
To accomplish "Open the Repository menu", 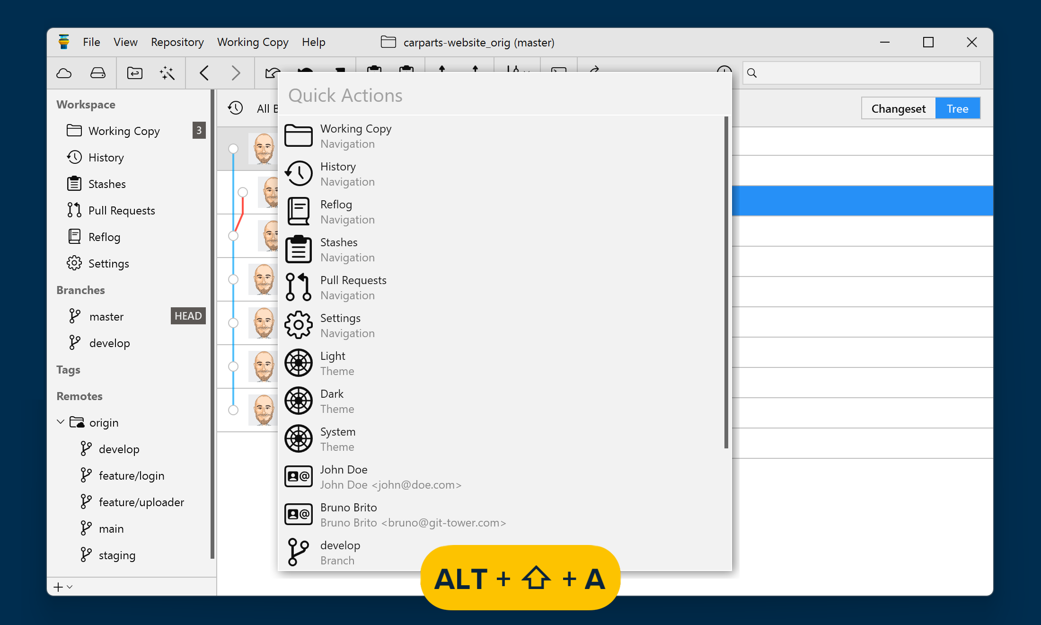I will tap(177, 42).
